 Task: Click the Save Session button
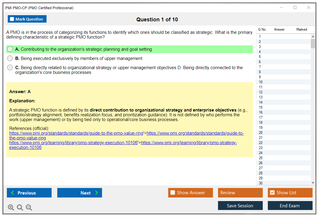click(240, 206)
